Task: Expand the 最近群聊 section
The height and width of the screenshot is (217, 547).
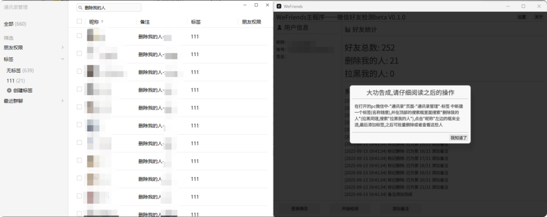Action: [62, 101]
